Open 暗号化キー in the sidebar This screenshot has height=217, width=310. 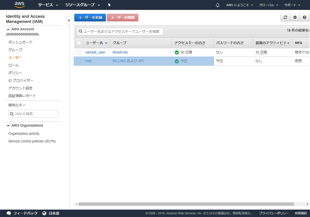17,105
